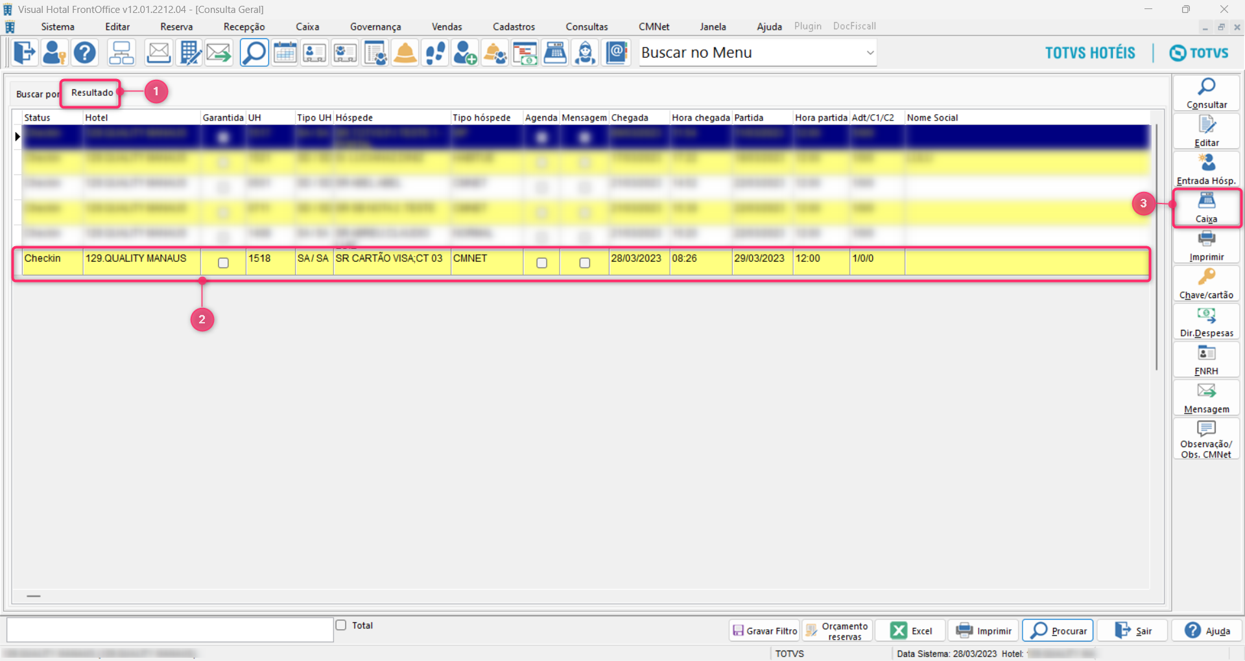1245x661 pixels.
Task: Open the calendar toolbar icon
Action: (285, 52)
